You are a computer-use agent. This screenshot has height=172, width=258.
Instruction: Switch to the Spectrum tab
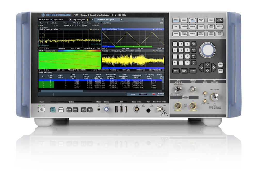(58, 19)
